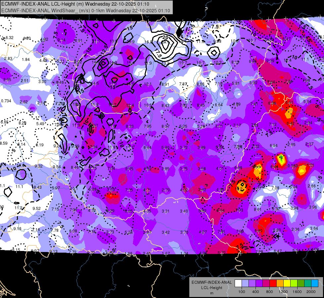Viewport: 324px width, 298px height.
Task: Click the grid value 9.52
Action: click(x=37, y=209)
